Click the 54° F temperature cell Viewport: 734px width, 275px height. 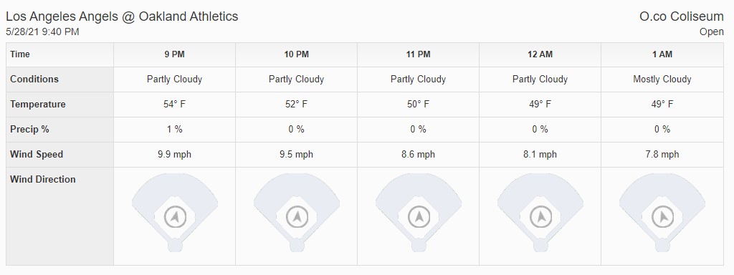[175, 105]
